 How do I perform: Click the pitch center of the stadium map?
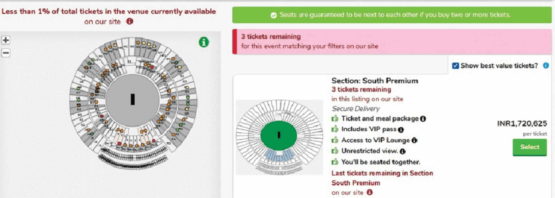[x=133, y=100]
